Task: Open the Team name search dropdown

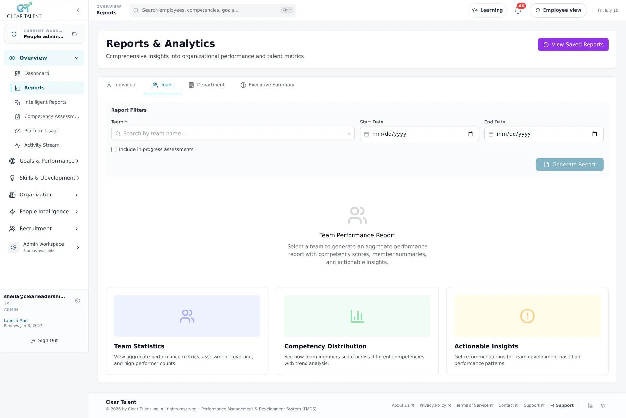Action: point(233,134)
